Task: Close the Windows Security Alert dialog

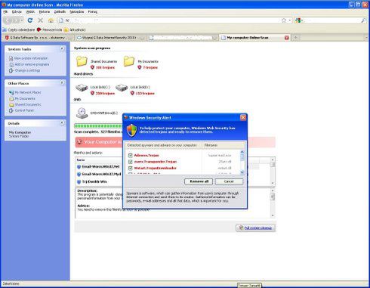Action: click(x=243, y=118)
